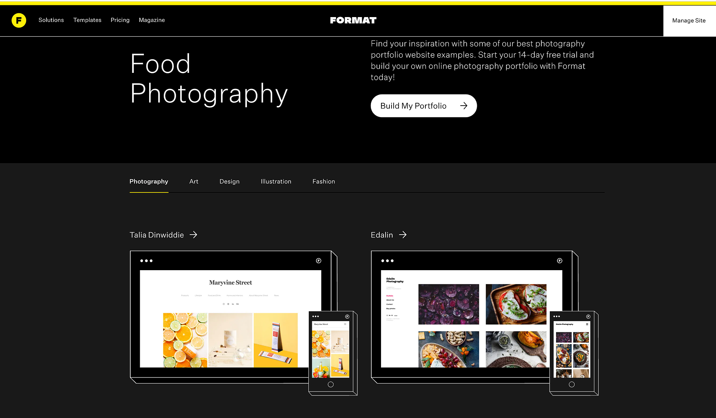This screenshot has height=418, width=716.
Task: Click the Build My Portfolio button
Action: coord(424,106)
